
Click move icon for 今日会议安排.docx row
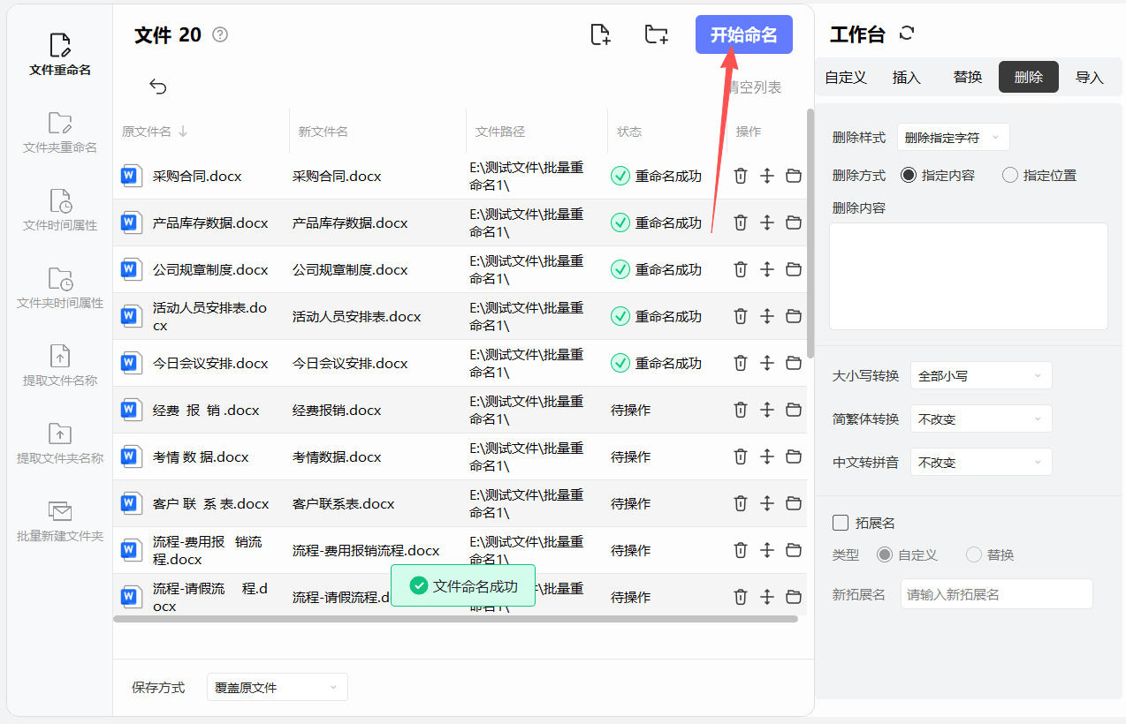(x=767, y=363)
